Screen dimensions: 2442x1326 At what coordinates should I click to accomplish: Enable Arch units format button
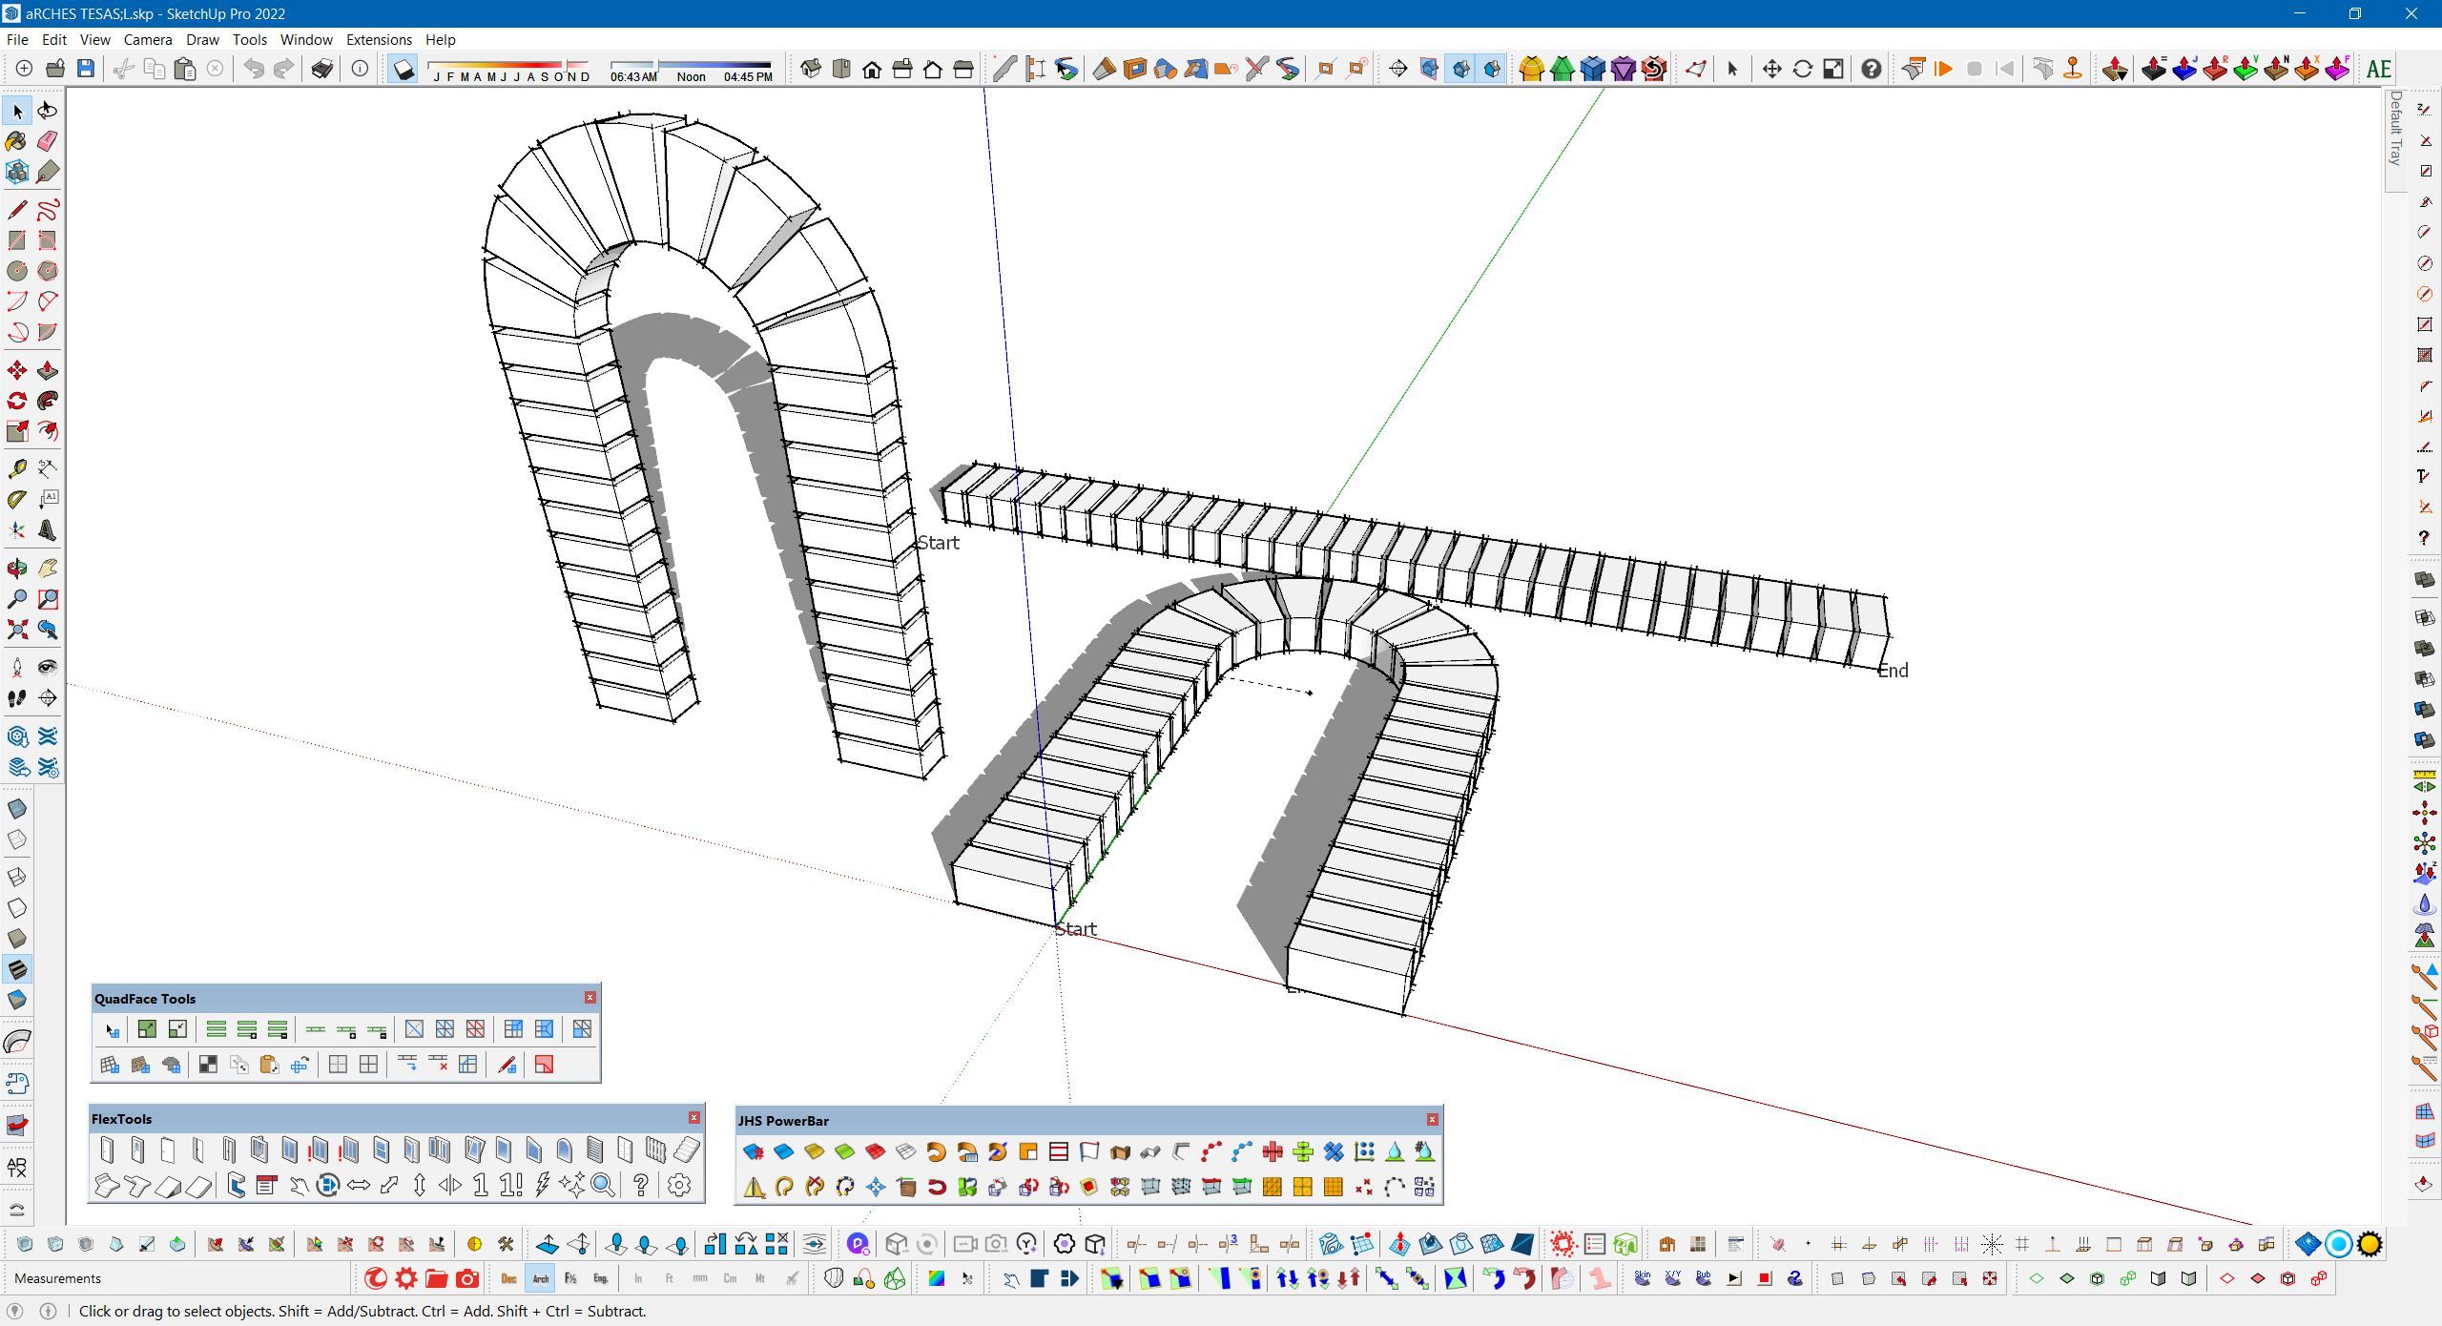click(540, 1278)
